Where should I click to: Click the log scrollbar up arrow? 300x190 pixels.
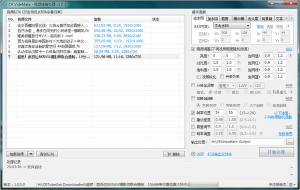click(x=292, y=167)
